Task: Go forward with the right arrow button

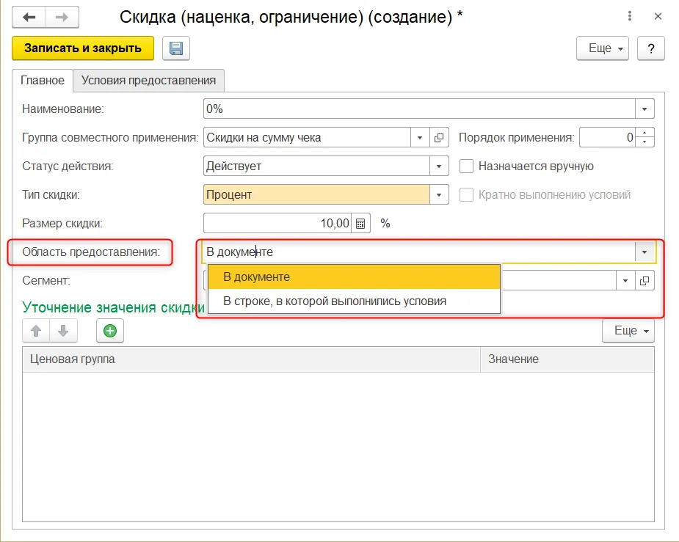Action: pos(62,18)
